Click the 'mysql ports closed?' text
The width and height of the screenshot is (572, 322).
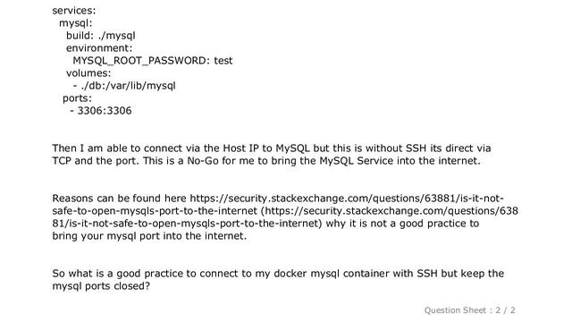(x=101, y=286)
